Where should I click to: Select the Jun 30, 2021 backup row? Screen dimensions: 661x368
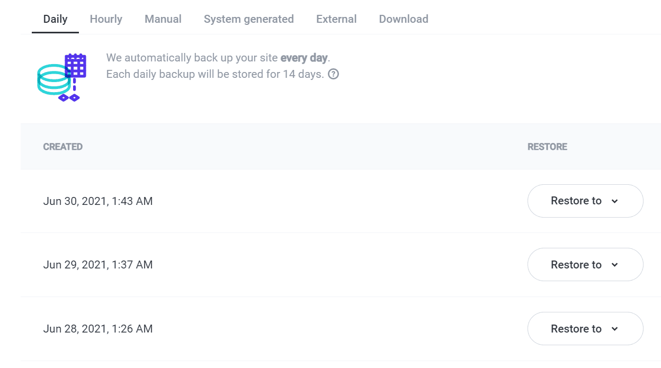(97, 201)
